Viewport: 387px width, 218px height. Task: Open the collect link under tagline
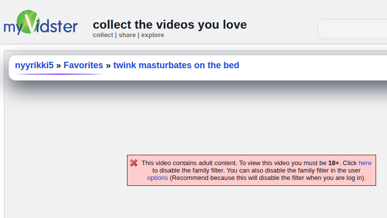tap(103, 35)
